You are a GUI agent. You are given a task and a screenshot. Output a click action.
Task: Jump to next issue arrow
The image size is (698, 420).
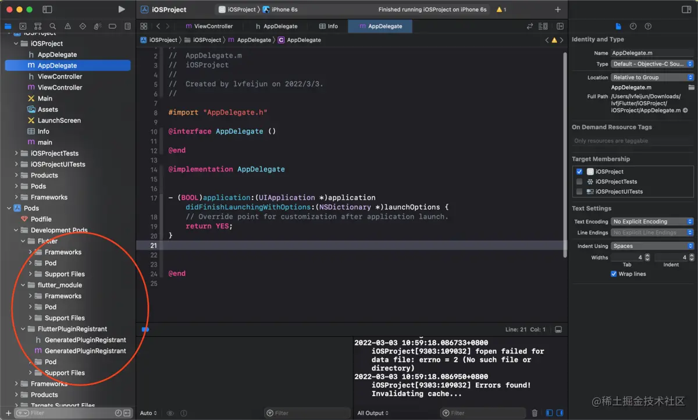click(x=561, y=40)
